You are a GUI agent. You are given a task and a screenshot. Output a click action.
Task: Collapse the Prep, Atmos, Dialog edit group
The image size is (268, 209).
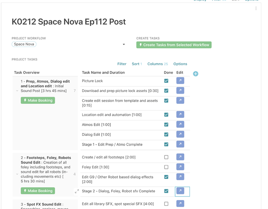[x=17, y=91]
